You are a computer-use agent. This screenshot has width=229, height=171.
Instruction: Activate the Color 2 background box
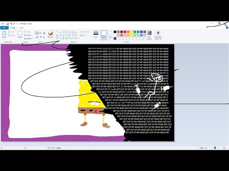[110, 35]
